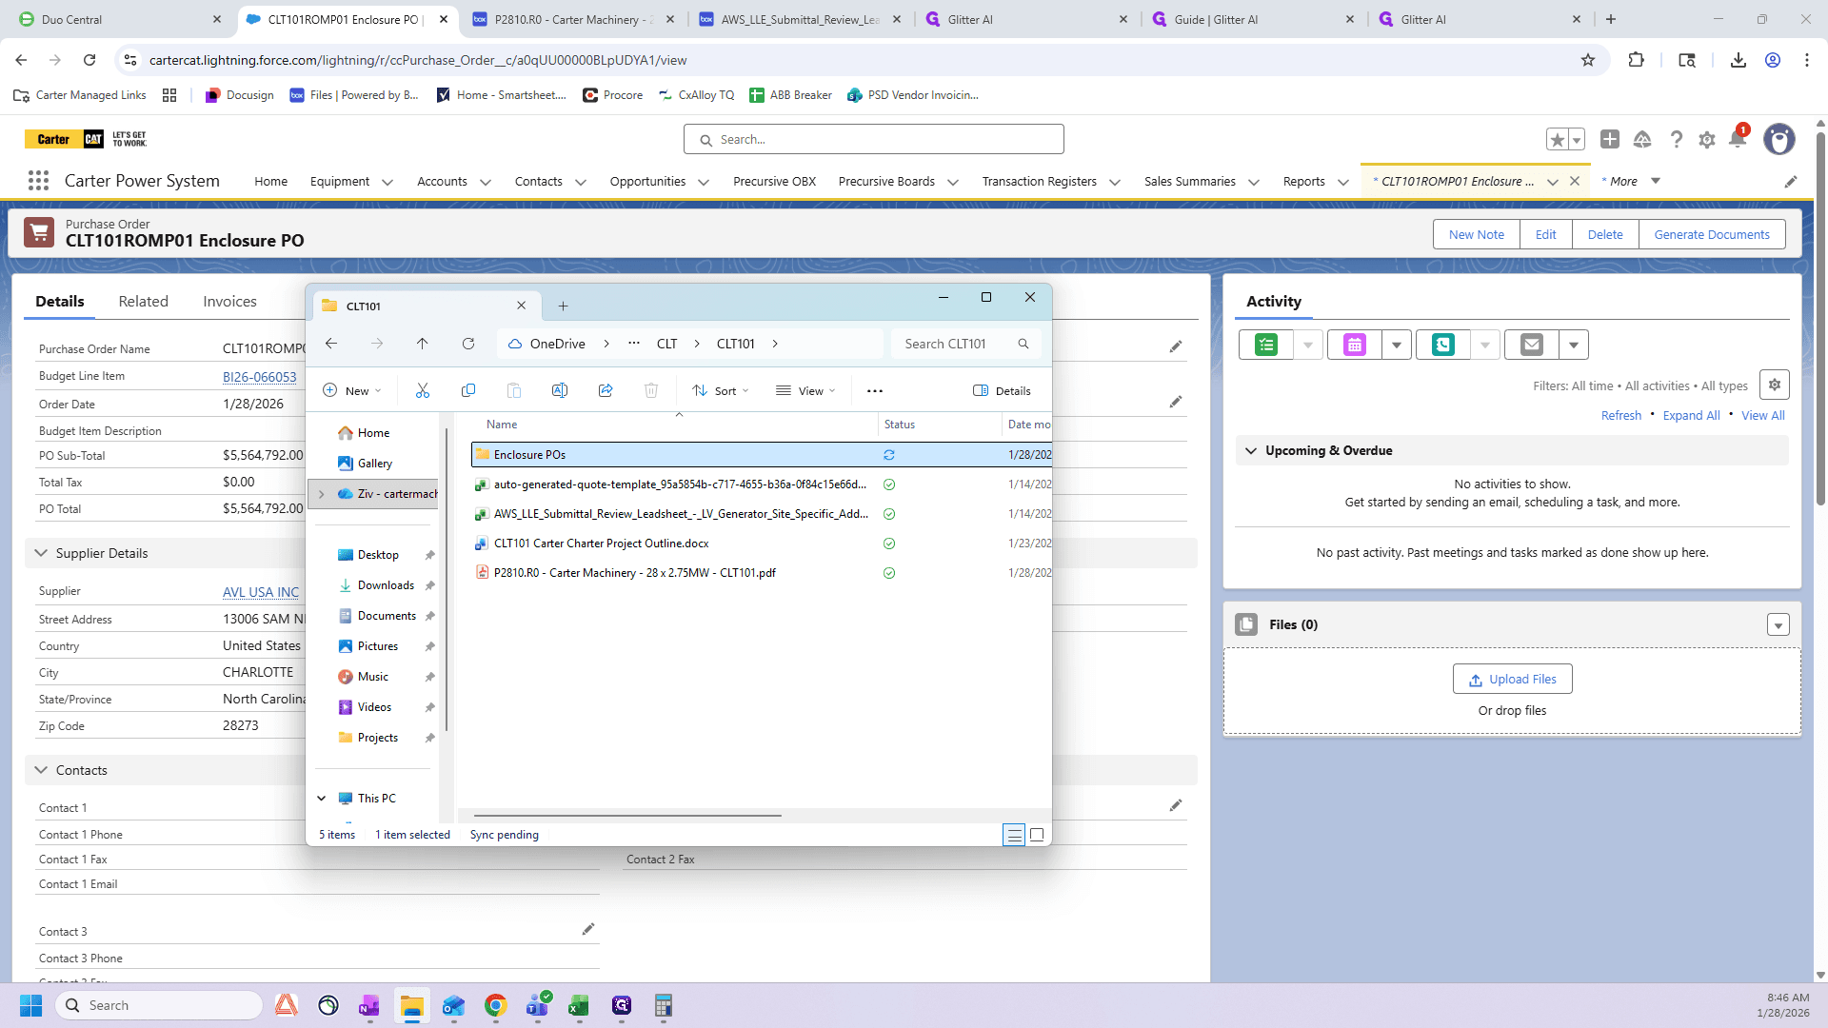Click the Upload Files button

[x=1512, y=679]
